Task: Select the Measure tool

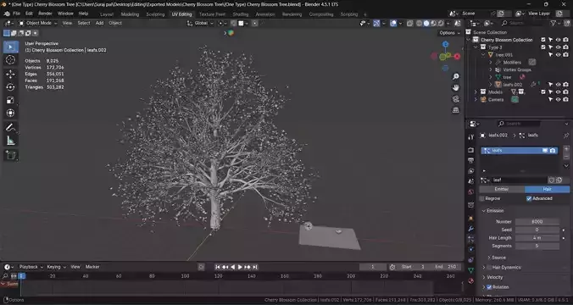Action: (11, 141)
